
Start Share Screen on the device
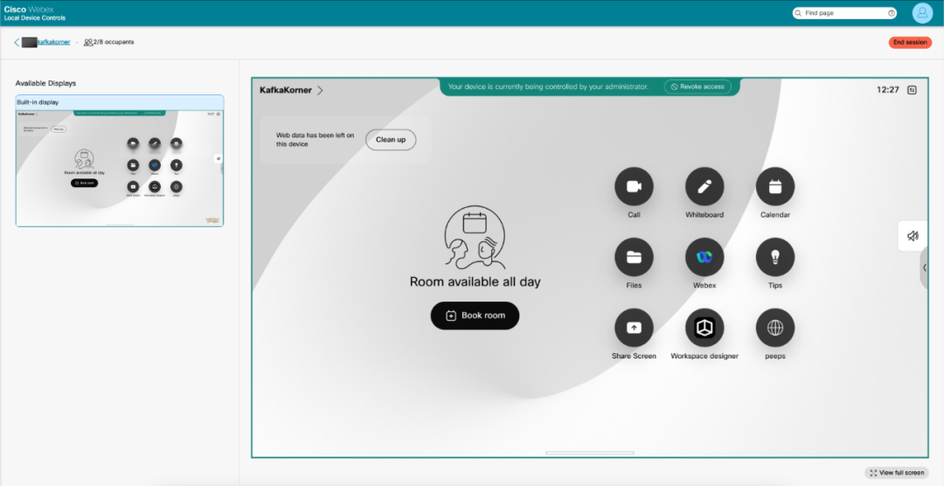634,328
